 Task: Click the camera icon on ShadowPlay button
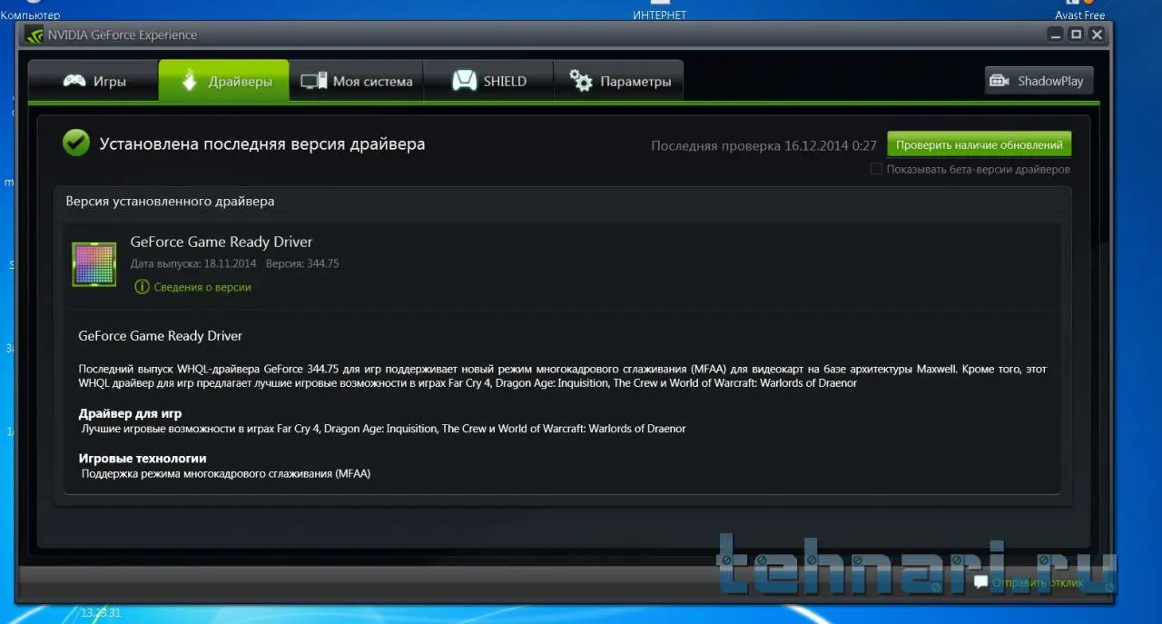[x=1000, y=81]
